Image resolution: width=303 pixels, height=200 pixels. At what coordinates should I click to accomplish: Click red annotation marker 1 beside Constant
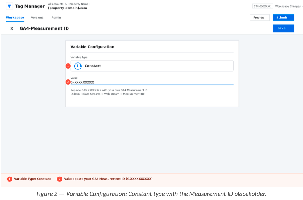coord(68,66)
